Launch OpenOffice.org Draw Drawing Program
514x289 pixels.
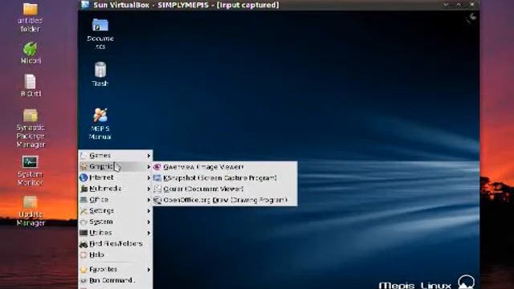[x=225, y=200]
